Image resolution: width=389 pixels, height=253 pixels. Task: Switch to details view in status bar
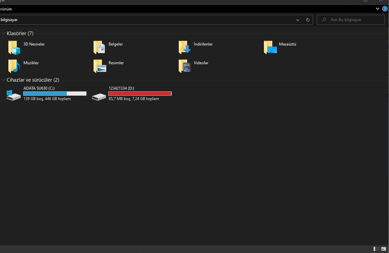coord(376,249)
